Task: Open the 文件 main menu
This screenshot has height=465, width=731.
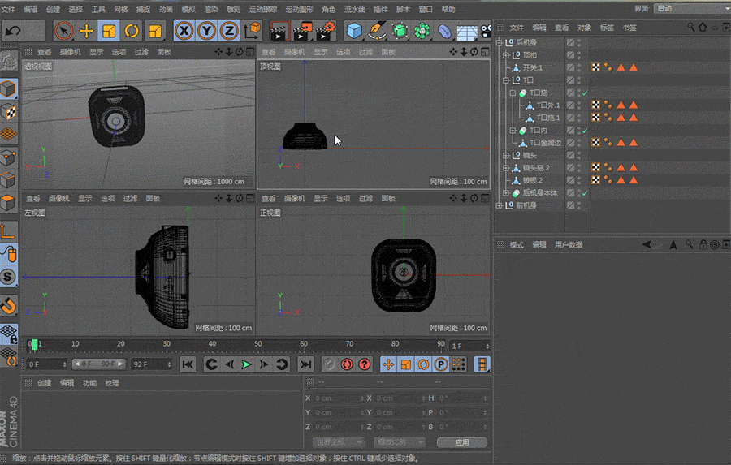Action: point(8,9)
